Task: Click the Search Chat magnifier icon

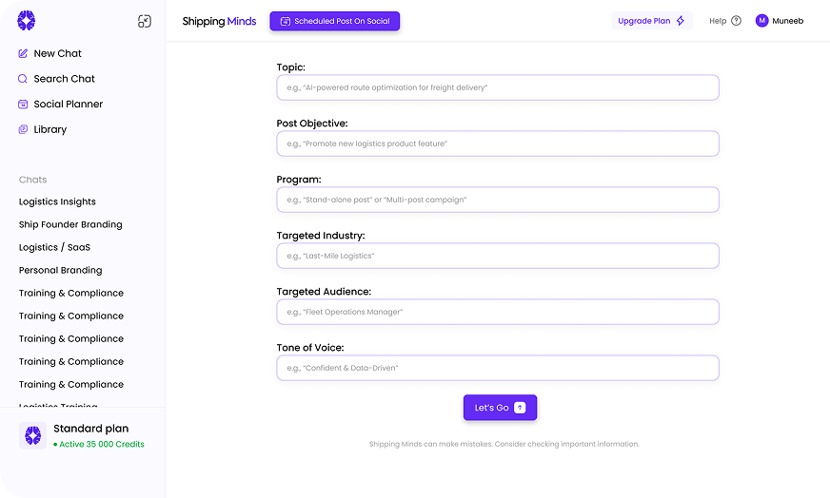Action: coord(23,79)
